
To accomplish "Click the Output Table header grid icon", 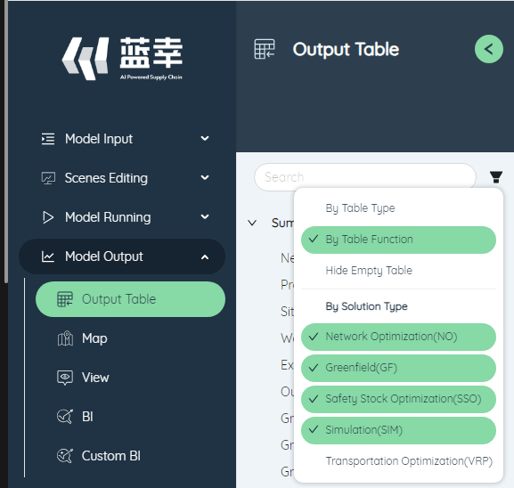I will click(x=265, y=49).
